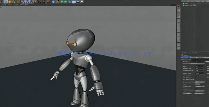Click the small gray field under the first dropdown
Image resolution: width=209 pixels, height=107 pixels.
tap(197, 84)
